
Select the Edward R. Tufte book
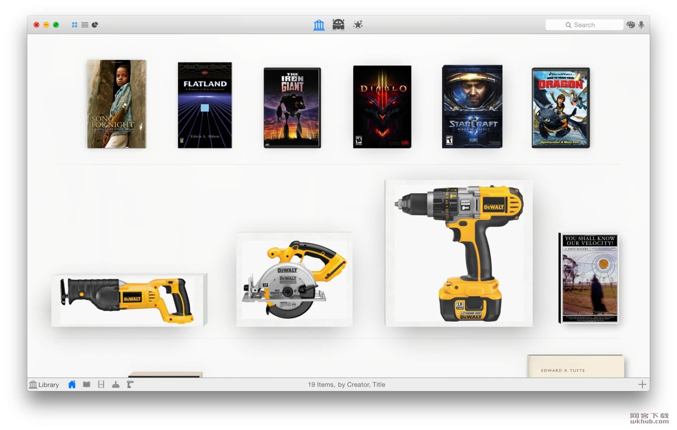pos(576,366)
